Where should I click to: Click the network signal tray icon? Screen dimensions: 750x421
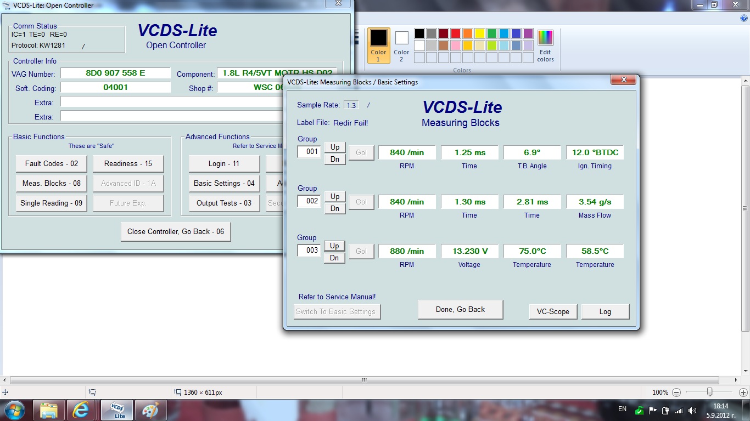679,410
